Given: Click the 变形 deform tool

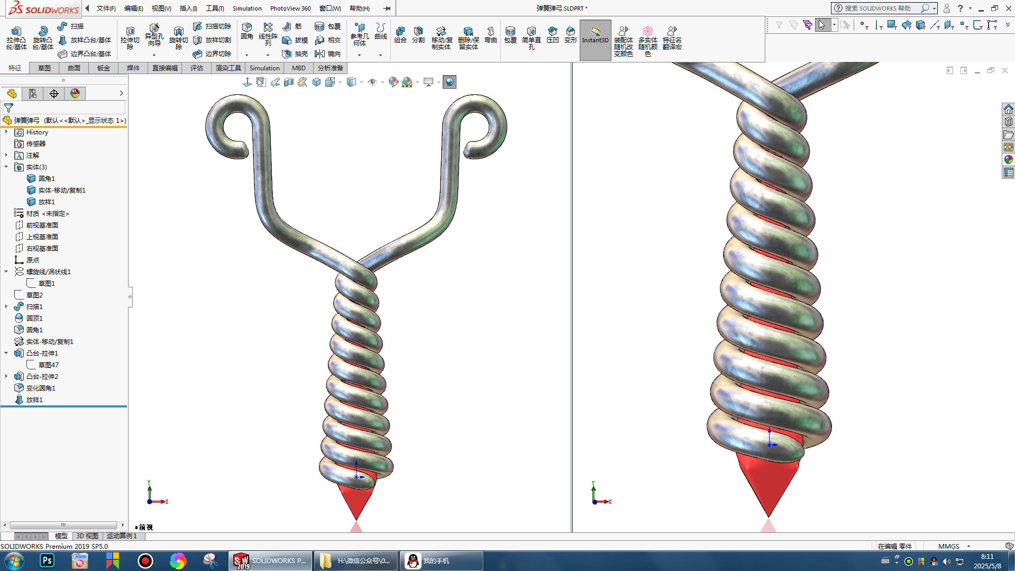Looking at the screenshot, I should click(x=571, y=34).
